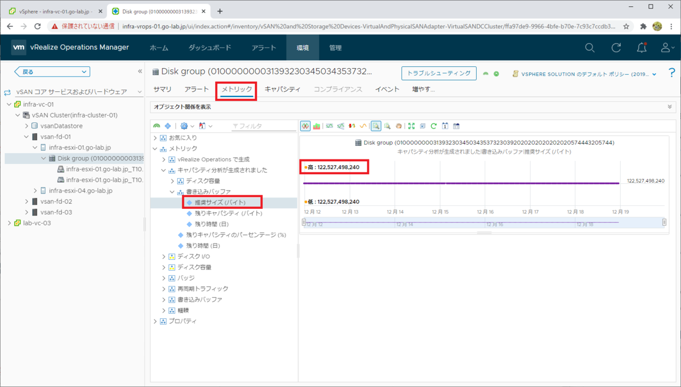
Task: Select 残りキャパシティのパーセンテージ (%) metric
Action: tap(236, 235)
